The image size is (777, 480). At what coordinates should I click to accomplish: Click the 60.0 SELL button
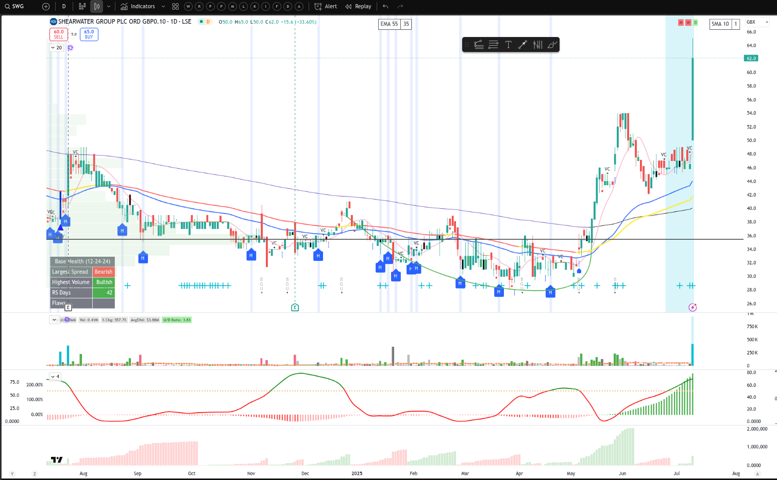(59, 34)
